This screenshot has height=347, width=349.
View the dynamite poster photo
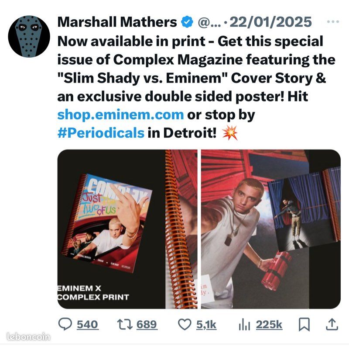(271, 229)
